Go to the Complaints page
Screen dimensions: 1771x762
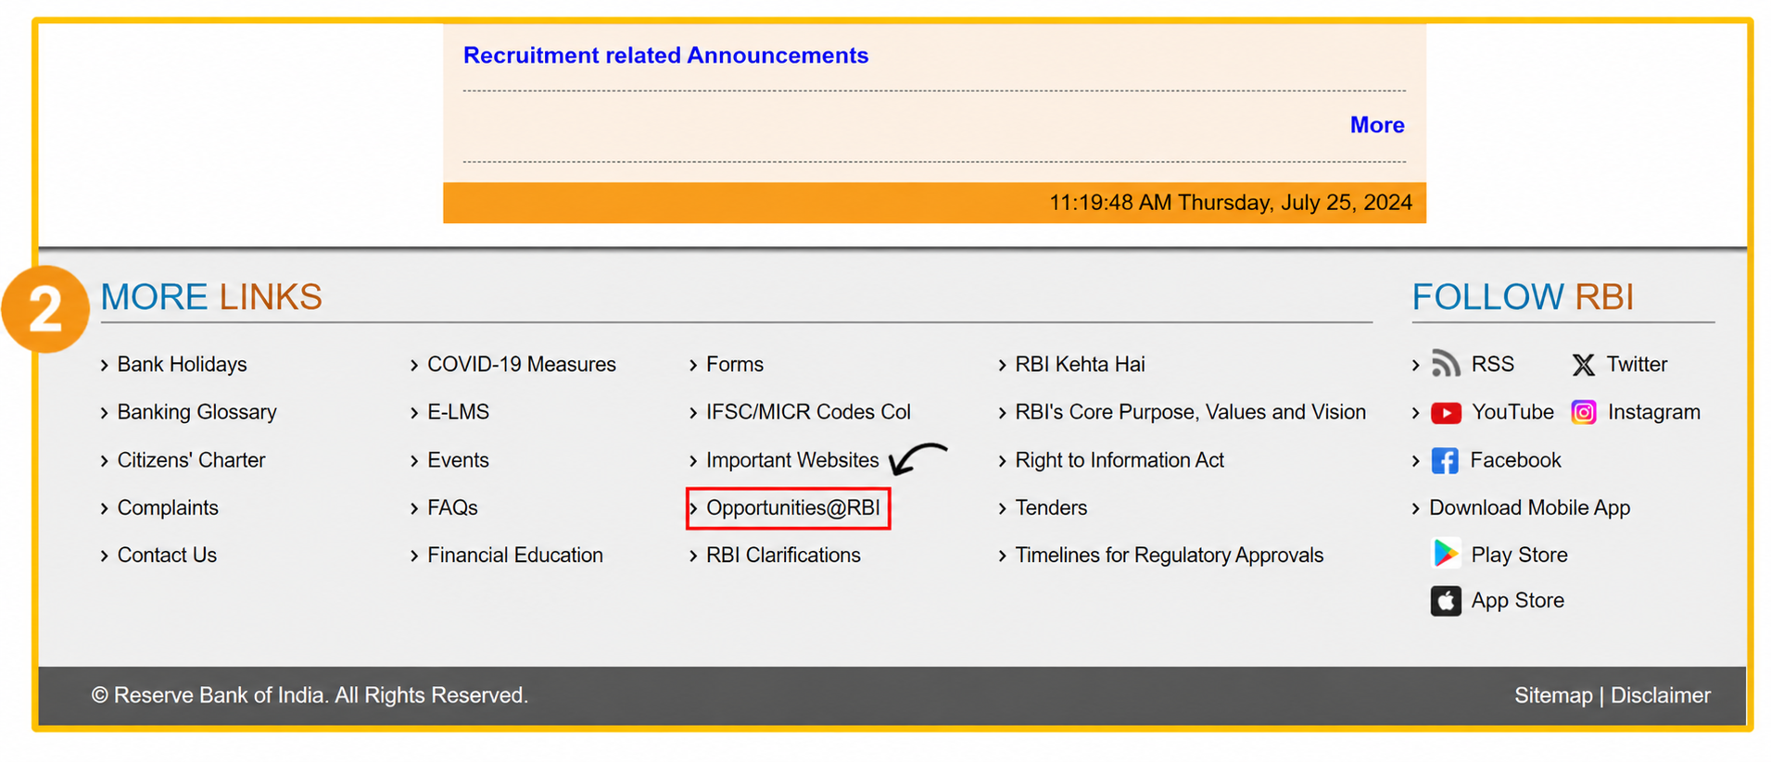168,507
